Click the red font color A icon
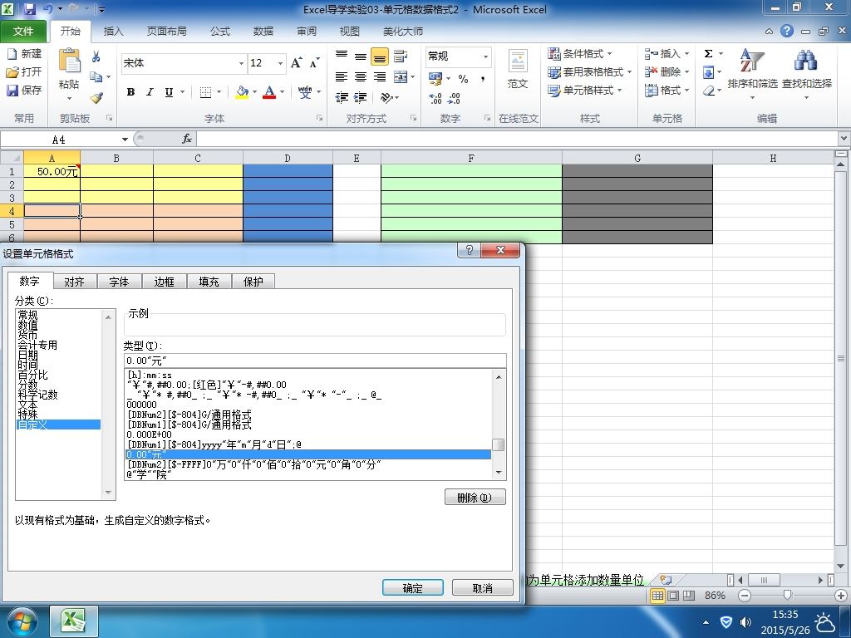 point(269,92)
